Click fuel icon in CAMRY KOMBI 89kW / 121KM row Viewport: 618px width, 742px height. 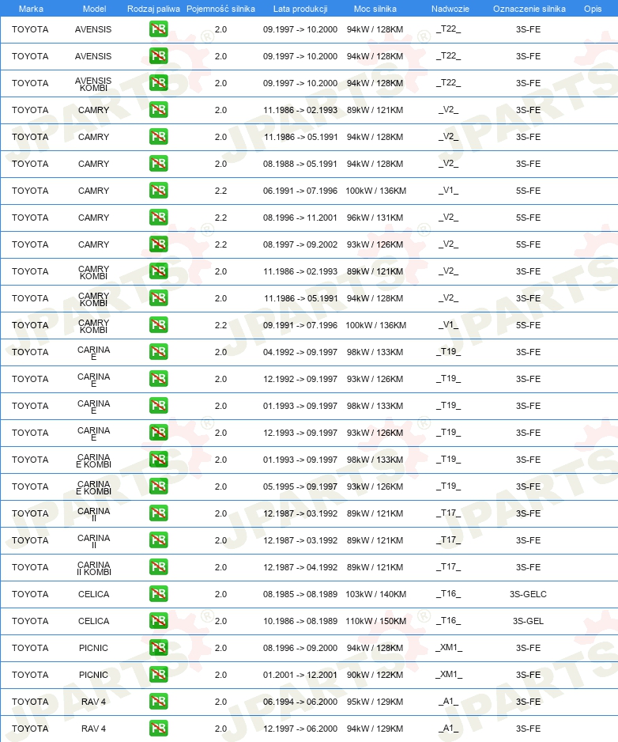tap(158, 271)
